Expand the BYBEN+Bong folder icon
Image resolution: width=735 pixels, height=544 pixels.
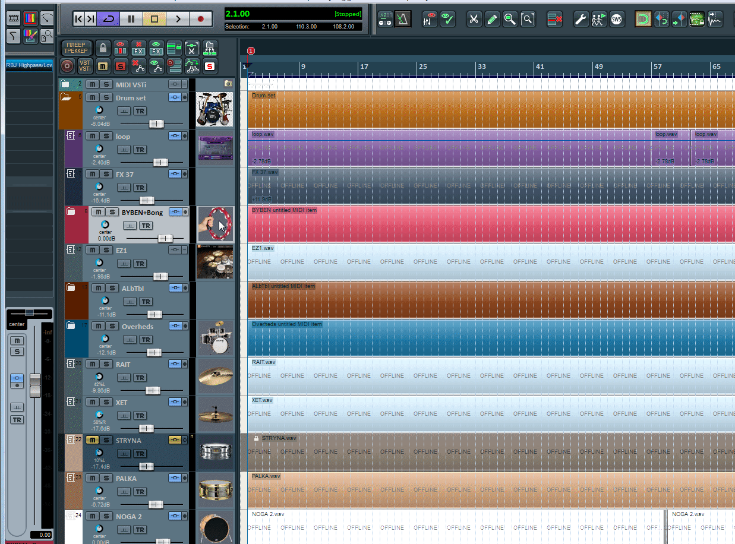(x=71, y=211)
